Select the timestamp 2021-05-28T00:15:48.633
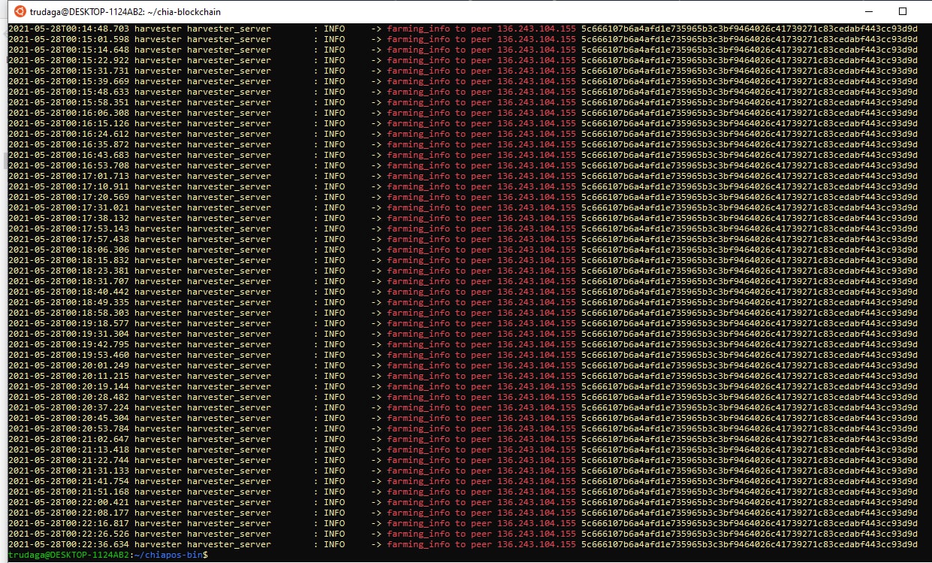The image size is (932, 563). 68,92
